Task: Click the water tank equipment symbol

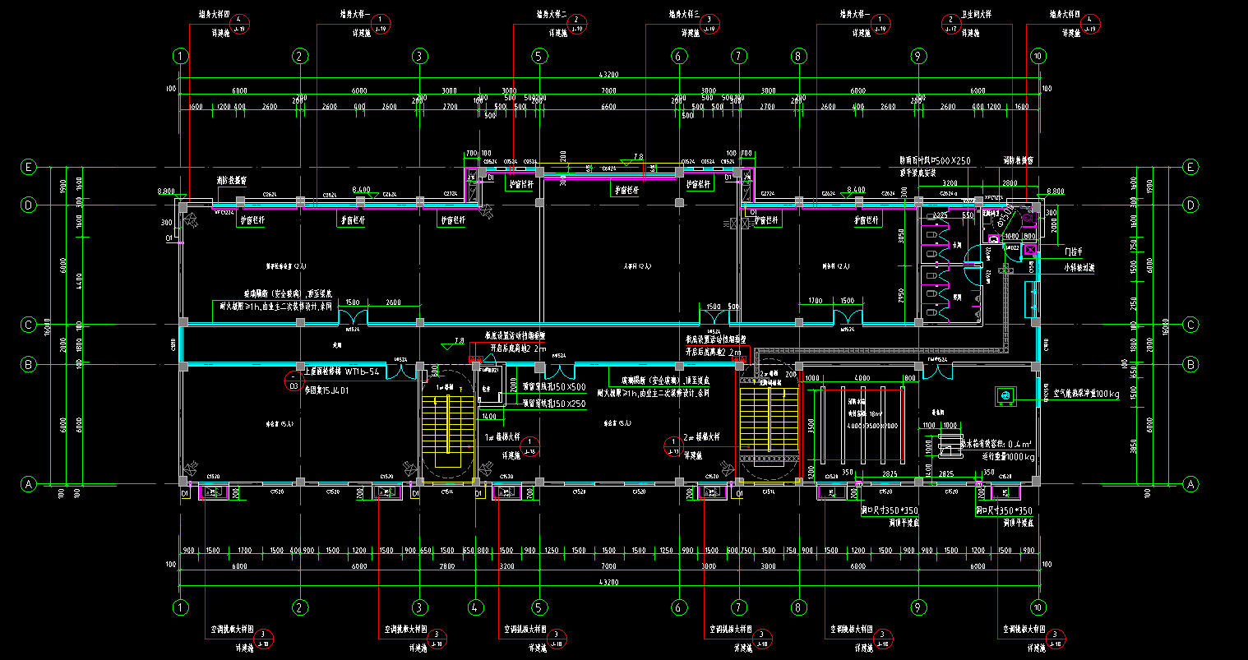Action: click(950, 448)
